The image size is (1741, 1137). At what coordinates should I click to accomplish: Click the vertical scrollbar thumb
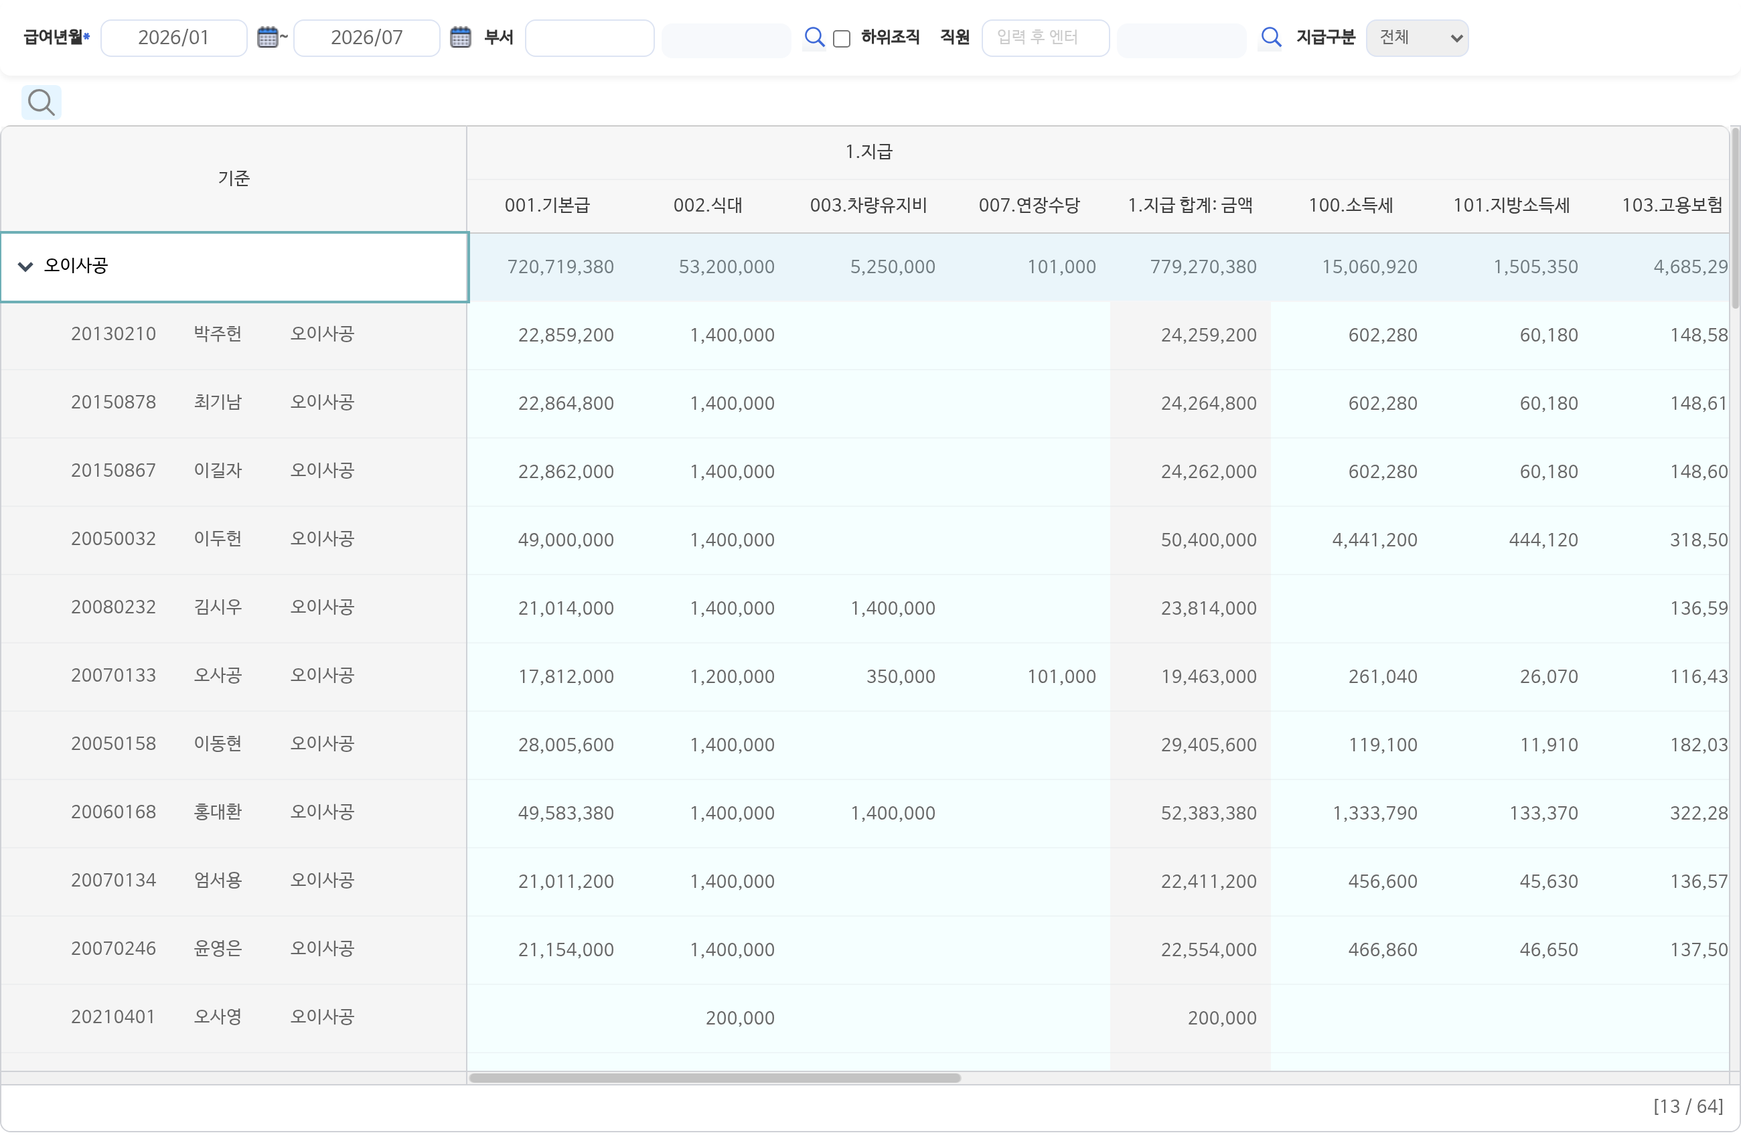(1734, 218)
